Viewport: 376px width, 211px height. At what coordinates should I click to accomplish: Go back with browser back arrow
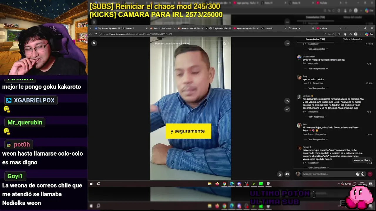tap(90, 34)
